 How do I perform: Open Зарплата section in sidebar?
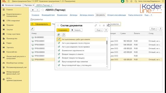10,48
